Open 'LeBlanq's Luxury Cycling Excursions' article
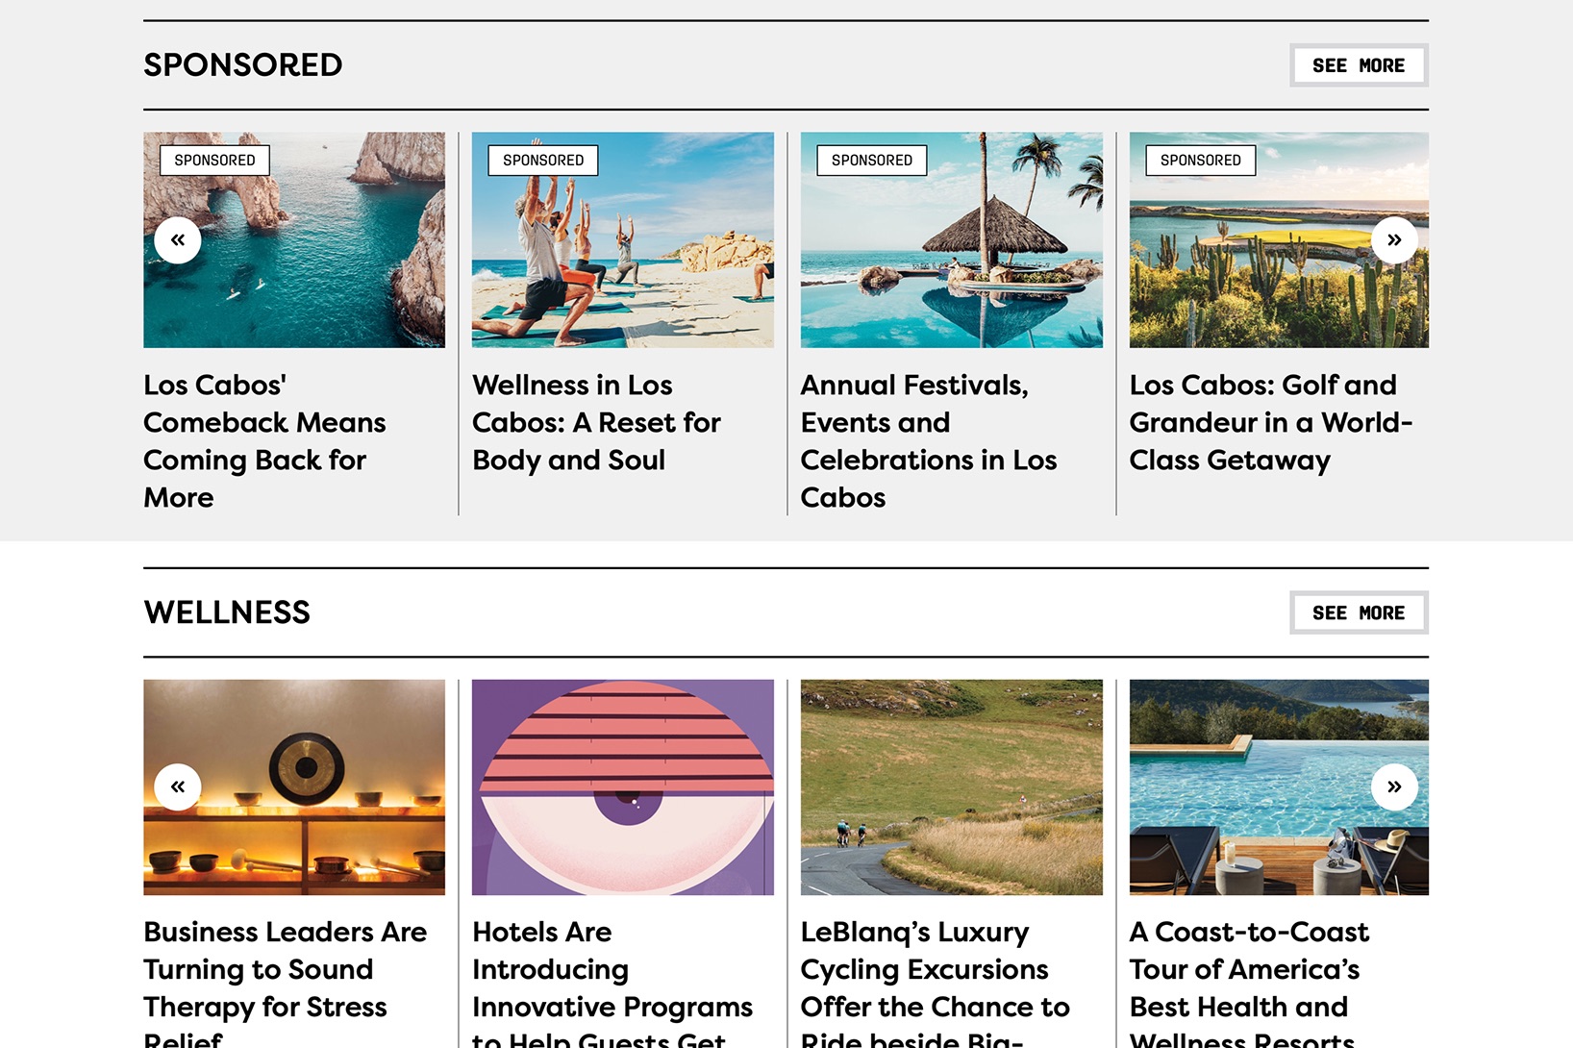Image resolution: width=1573 pixels, height=1048 pixels. click(x=936, y=983)
